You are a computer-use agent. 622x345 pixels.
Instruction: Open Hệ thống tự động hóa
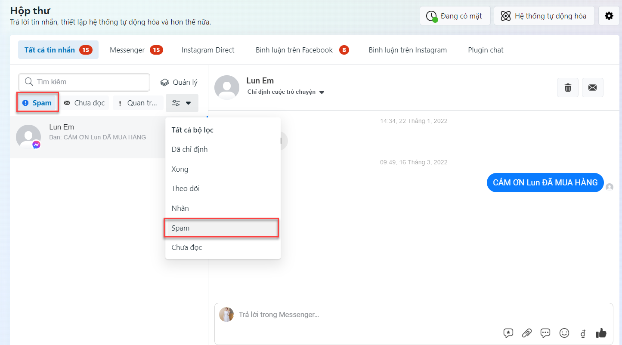[x=544, y=16]
